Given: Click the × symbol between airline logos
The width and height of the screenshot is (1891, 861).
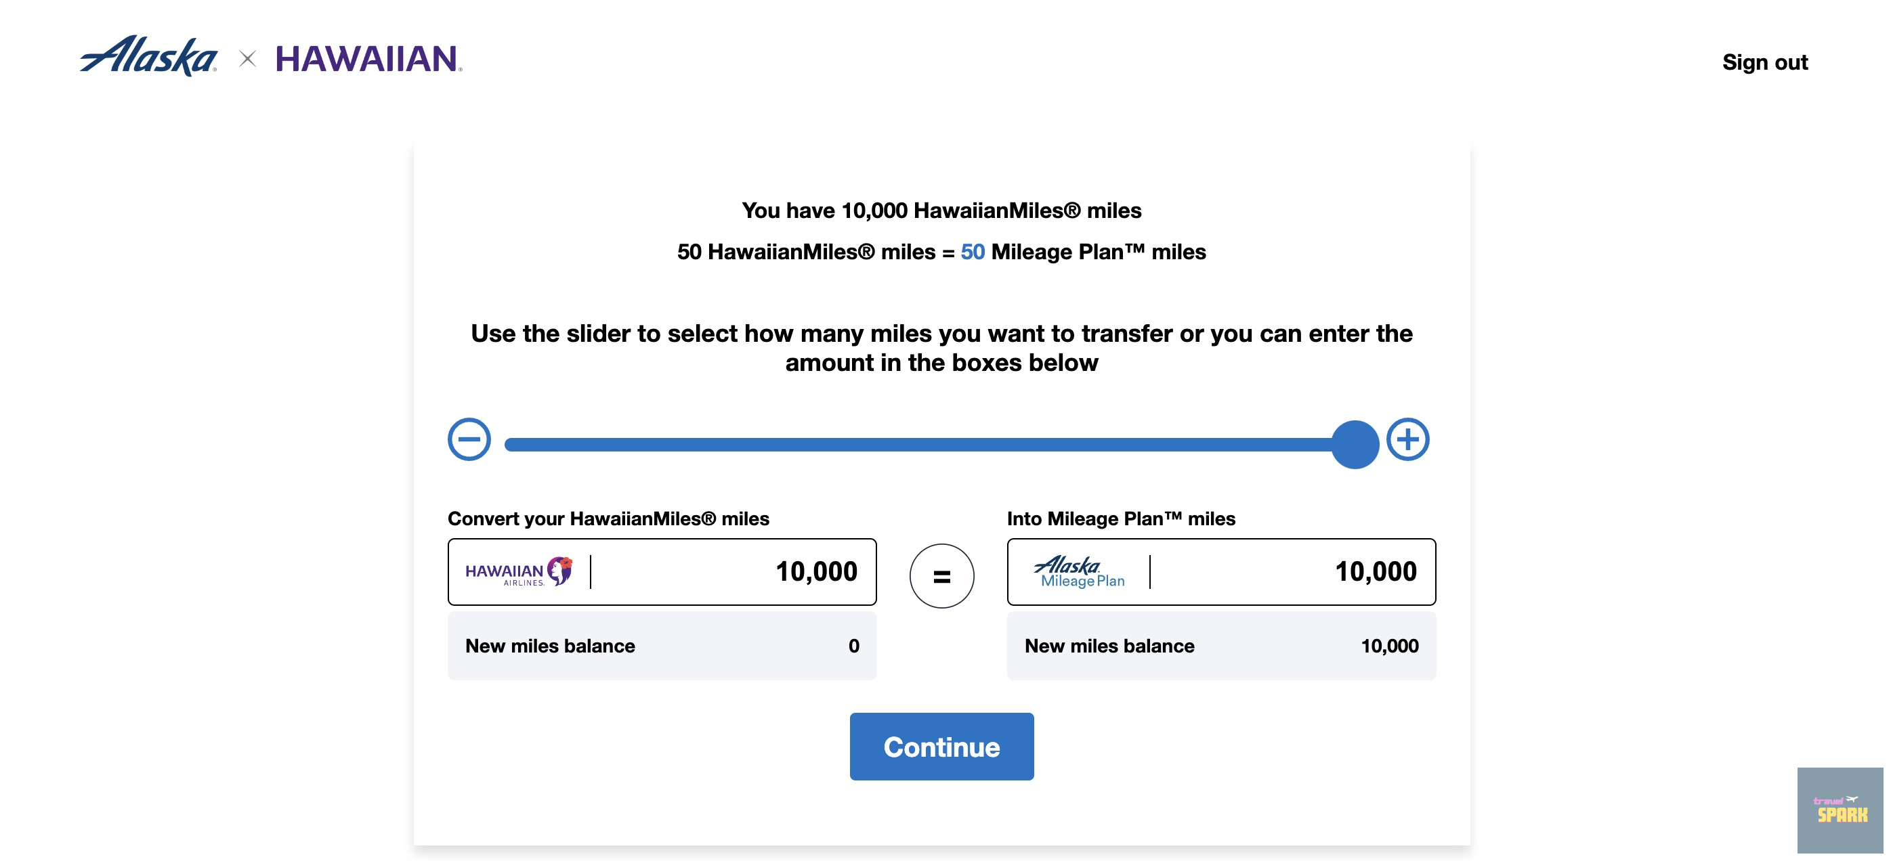Looking at the screenshot, I should 248,59.
